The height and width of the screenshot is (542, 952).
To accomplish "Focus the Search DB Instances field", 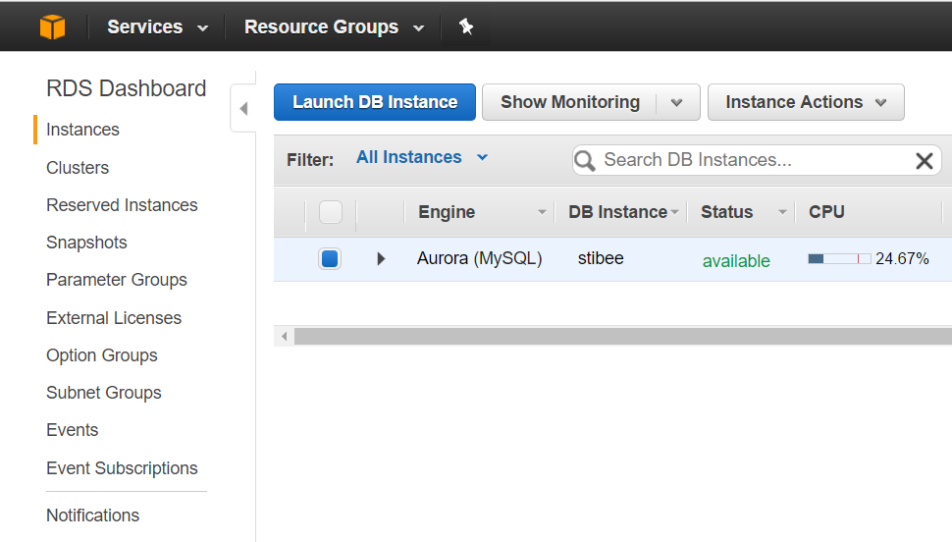I will pos(756,160).
